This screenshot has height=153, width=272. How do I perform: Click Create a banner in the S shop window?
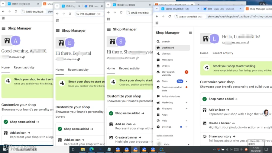pos(128,137)
